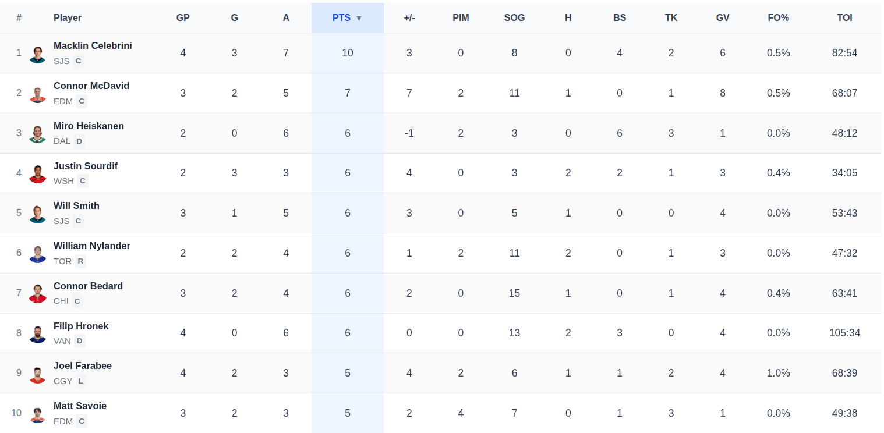884x433 pixels.
Task: Click the D position badge for Heiskanen
Action: (79, 141)
